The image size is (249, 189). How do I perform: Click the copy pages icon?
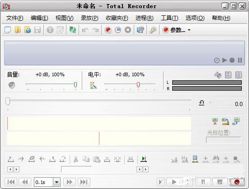click(86, 159)
